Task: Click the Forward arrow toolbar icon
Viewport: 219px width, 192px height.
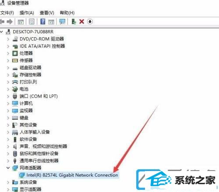Action: (x=10, y=22)
